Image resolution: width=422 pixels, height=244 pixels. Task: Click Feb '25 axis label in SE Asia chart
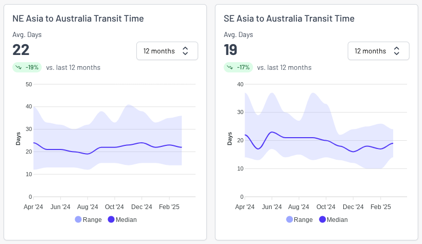tap(380, 207)
